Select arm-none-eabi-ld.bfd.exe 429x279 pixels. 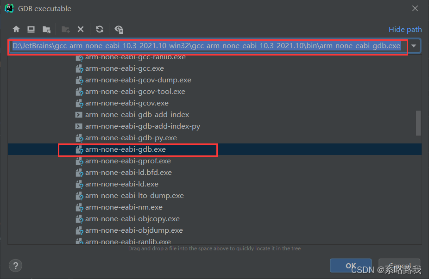pyautogui.click(x=128, y=173)
